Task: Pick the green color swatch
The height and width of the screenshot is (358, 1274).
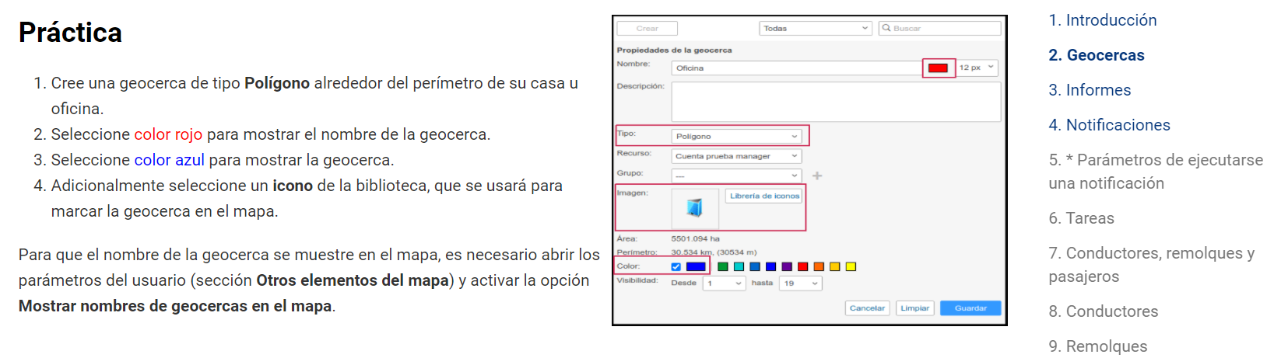Action: point(722,266)
